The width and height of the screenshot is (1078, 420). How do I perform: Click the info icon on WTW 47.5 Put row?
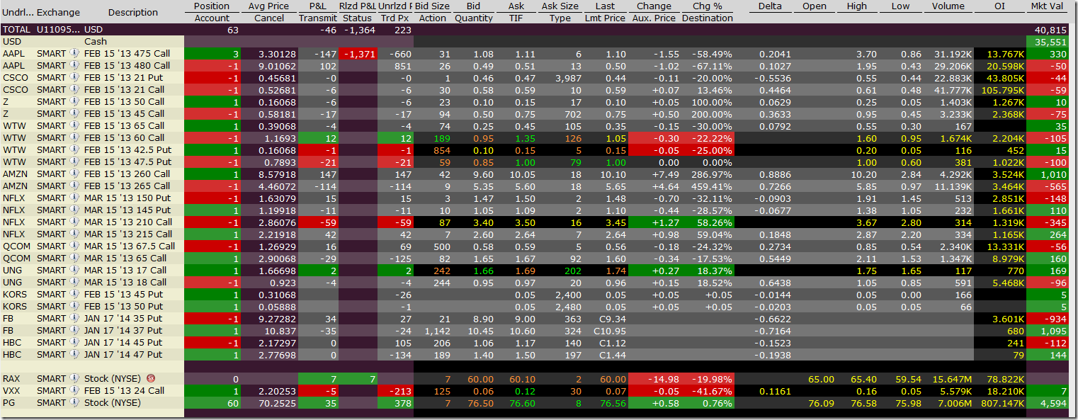click(x=74, y=162)
